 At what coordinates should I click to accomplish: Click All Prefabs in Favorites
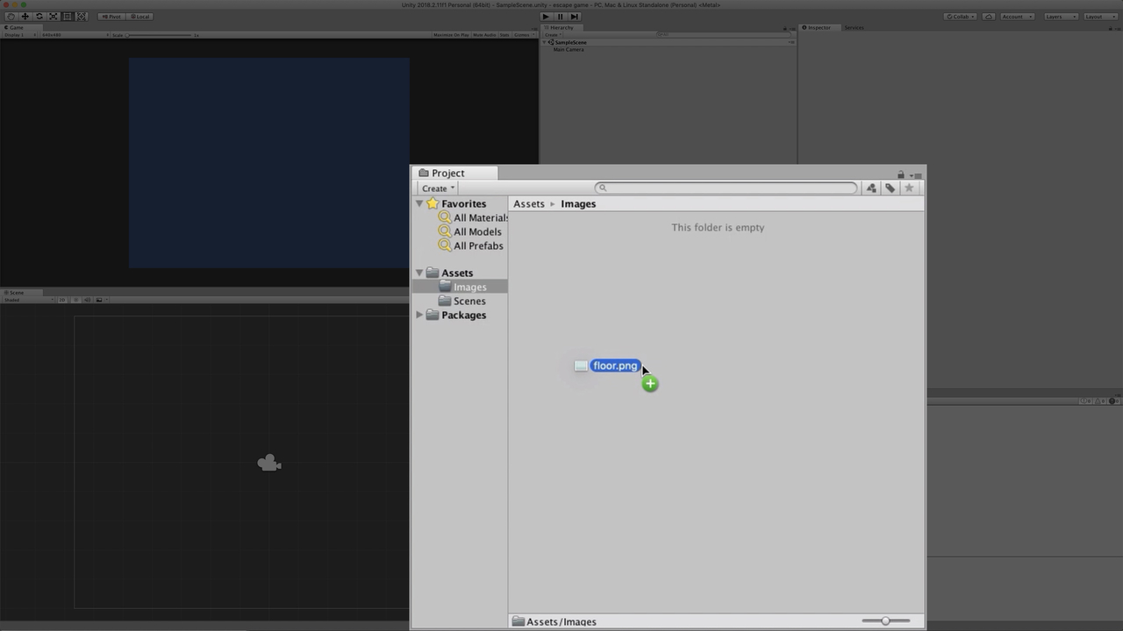click(478, 246)
